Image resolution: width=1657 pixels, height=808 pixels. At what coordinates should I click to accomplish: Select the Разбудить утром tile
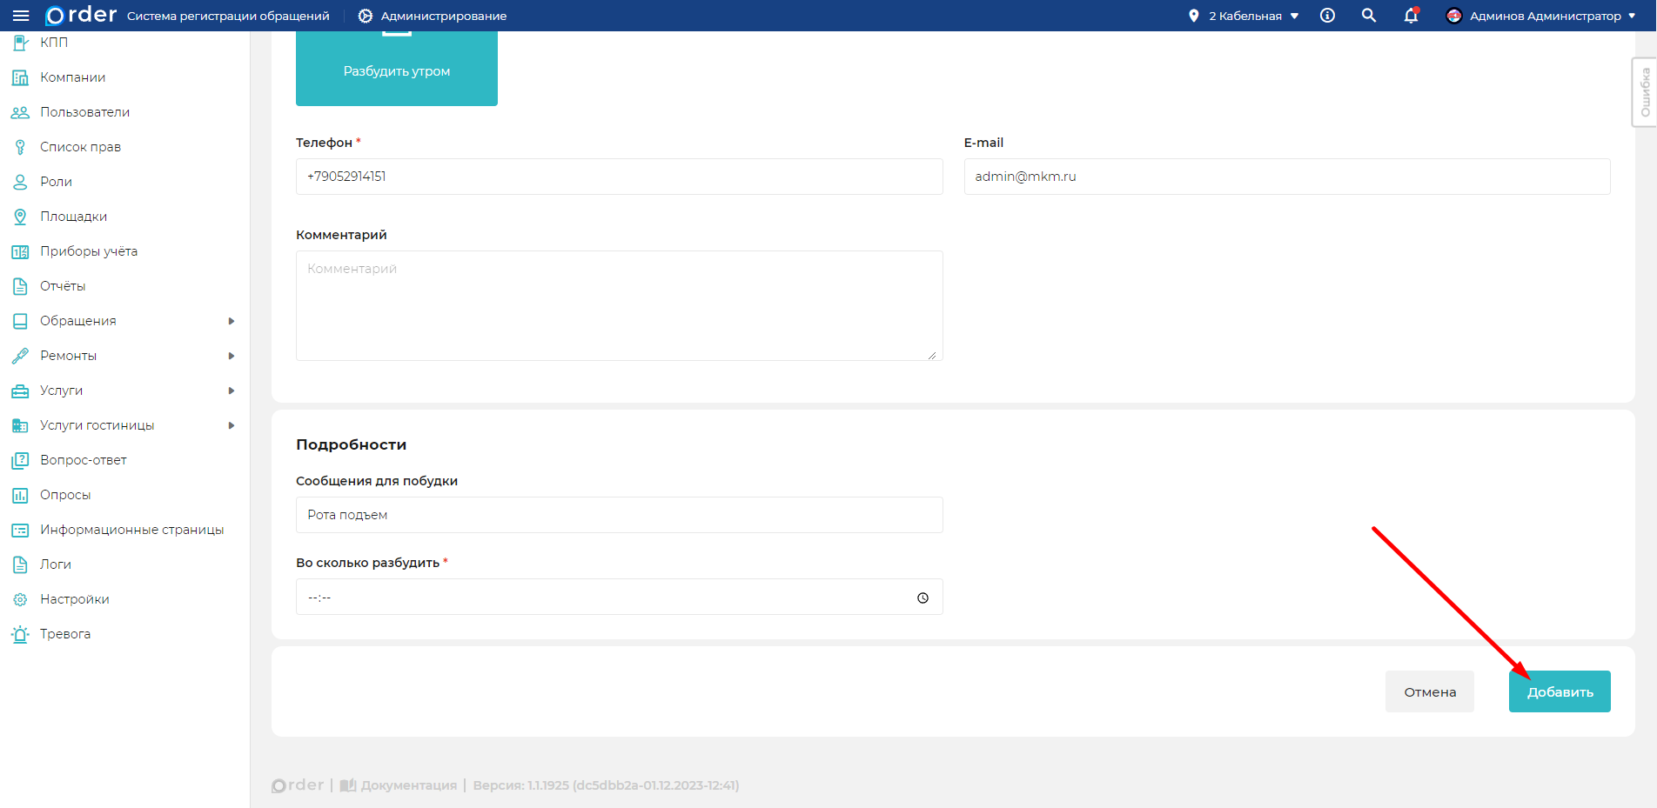tap(397, 70)
